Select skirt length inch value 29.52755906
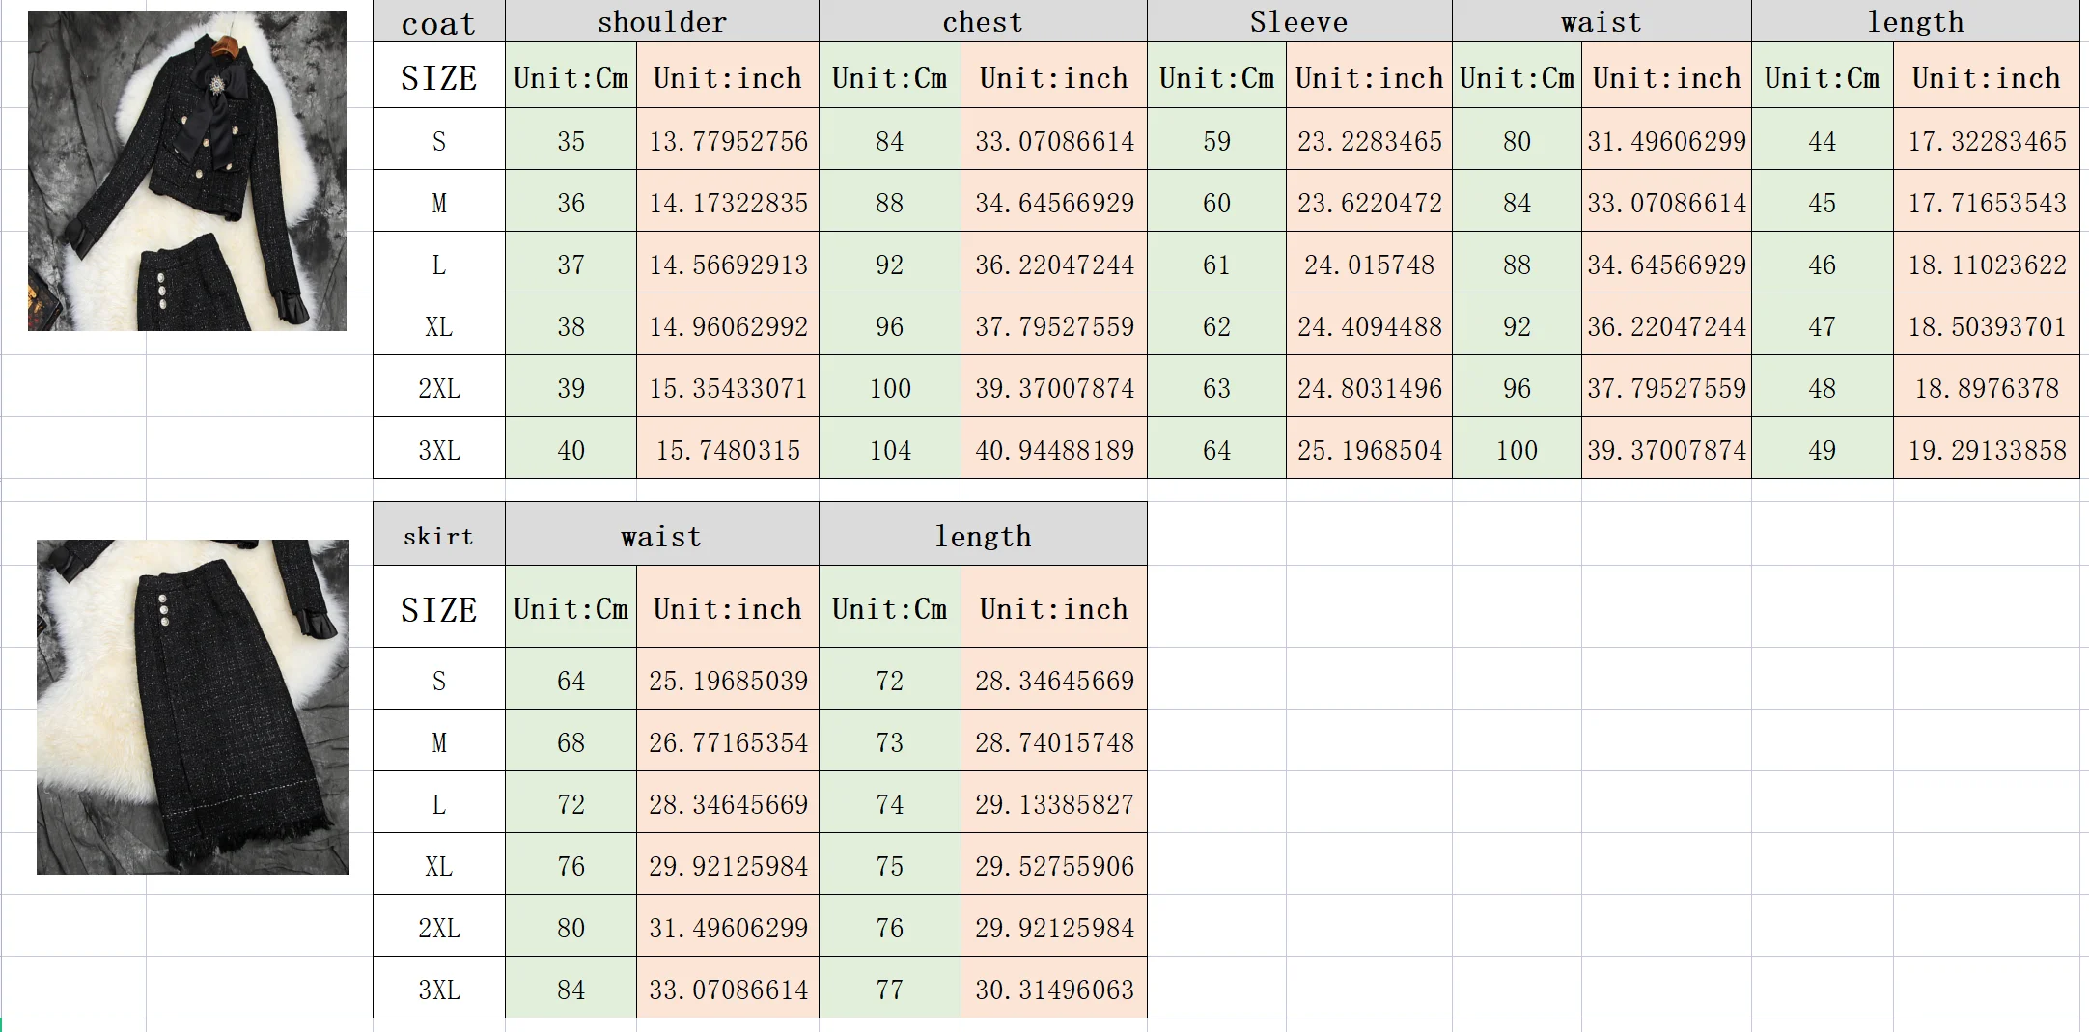Viewport: 2089px width, 1032px height. [1054, 865]
